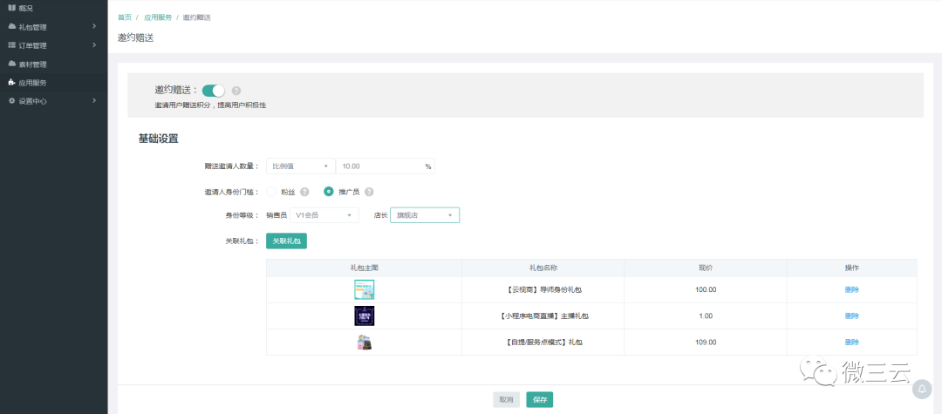The image size is (942, 414).
Task: Click help icon beside 粉丝 option
Action: [304, 192]
